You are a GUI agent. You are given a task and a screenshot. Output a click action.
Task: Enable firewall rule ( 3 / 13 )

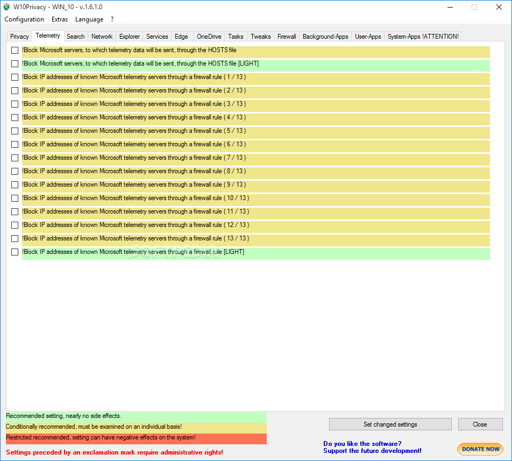[x=15, y=104]
